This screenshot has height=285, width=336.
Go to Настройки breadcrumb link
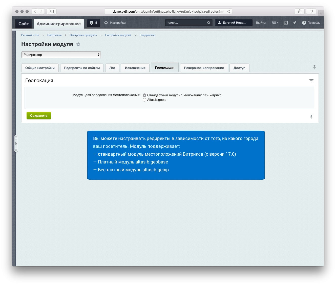[54, 35]
